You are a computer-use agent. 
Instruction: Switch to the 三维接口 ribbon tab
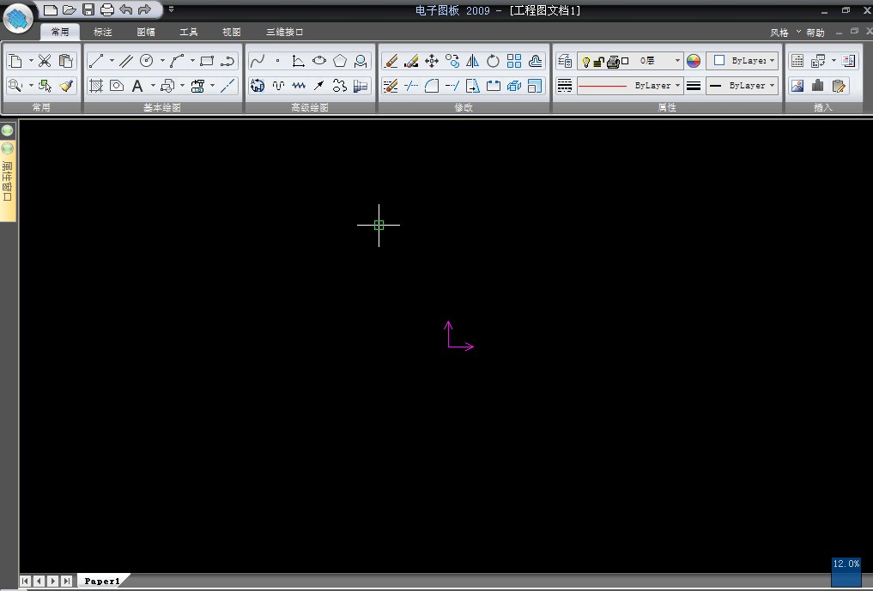[284, 32]
